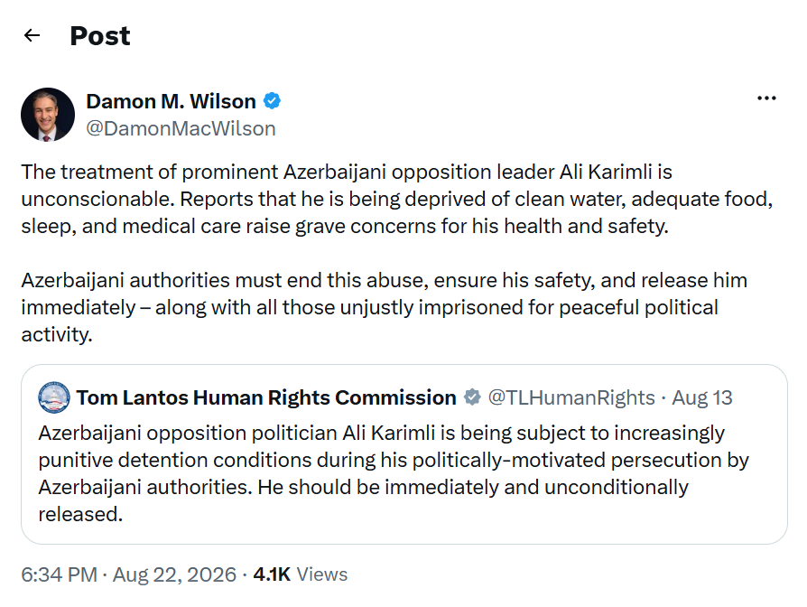Click Damon M. Wilson's profile photo
Image resolution: width=807 pixels, height=607 pixels.
47,115
